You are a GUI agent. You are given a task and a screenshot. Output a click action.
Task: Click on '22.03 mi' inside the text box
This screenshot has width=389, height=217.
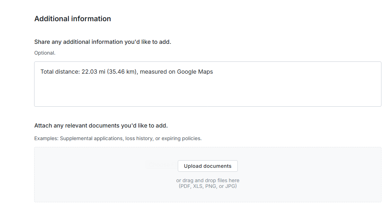pos(93,72)
